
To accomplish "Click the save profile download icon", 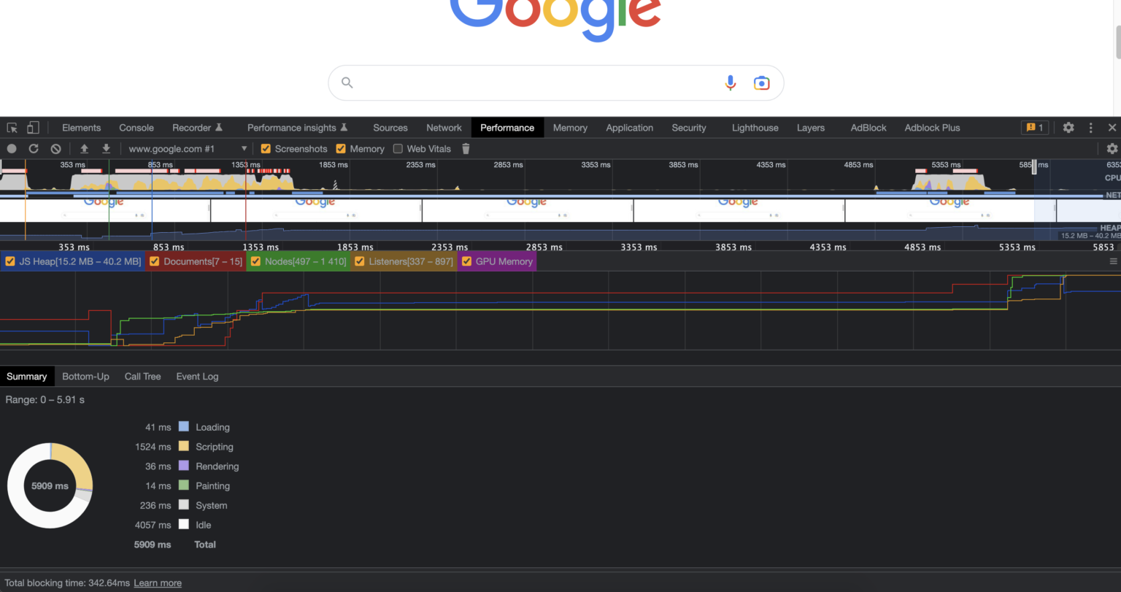I will click(x=107, y=149).
